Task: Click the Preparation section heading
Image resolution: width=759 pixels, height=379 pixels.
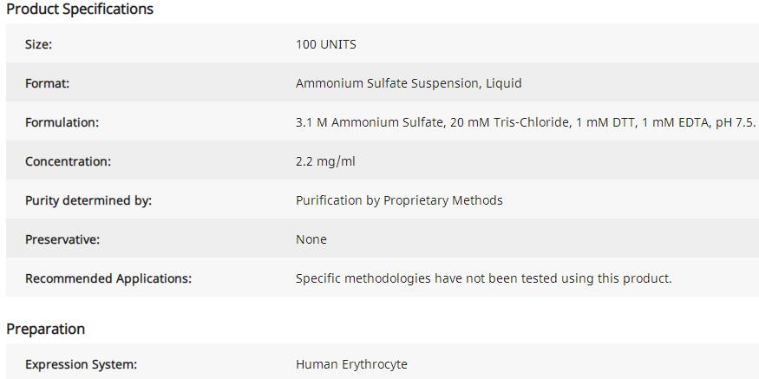Action: (46, 330)
